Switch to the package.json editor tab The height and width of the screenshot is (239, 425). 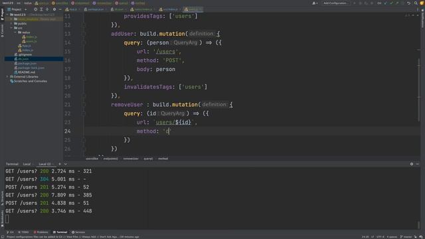pyautogui.click(x=96, y=9)
